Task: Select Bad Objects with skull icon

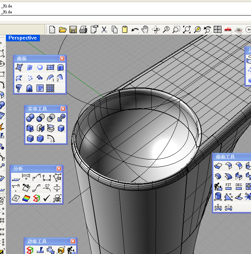Action: pyautogui.click(x=57, y=198)
